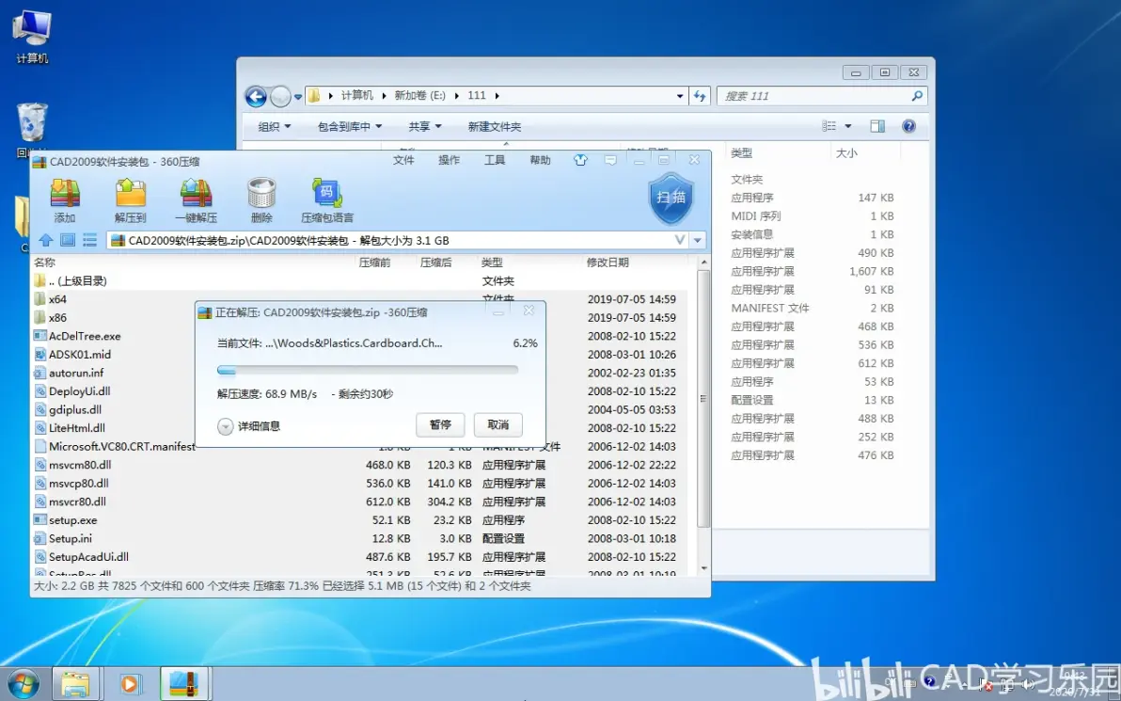This screenshot has width=1121, height=701.
Task: Select the setup.exe file row
Action: tap(361, 520)
